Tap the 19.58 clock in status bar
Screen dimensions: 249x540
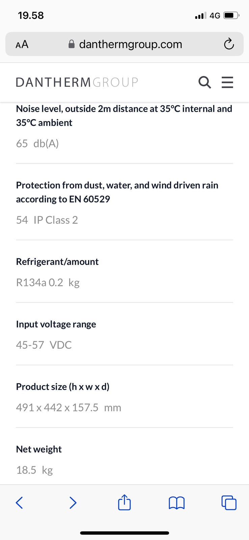click(x=31, y=16)
